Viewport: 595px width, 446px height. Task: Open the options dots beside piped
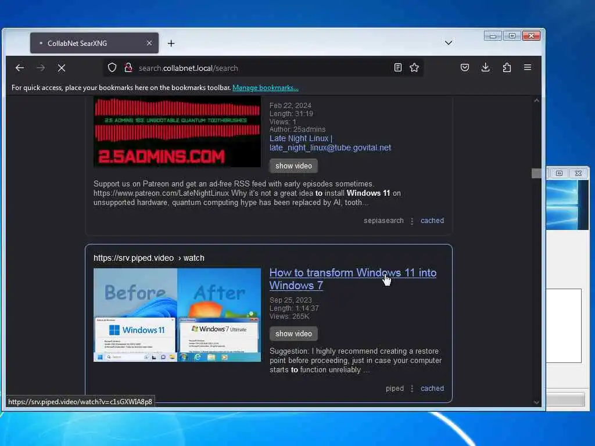[412, 389]
